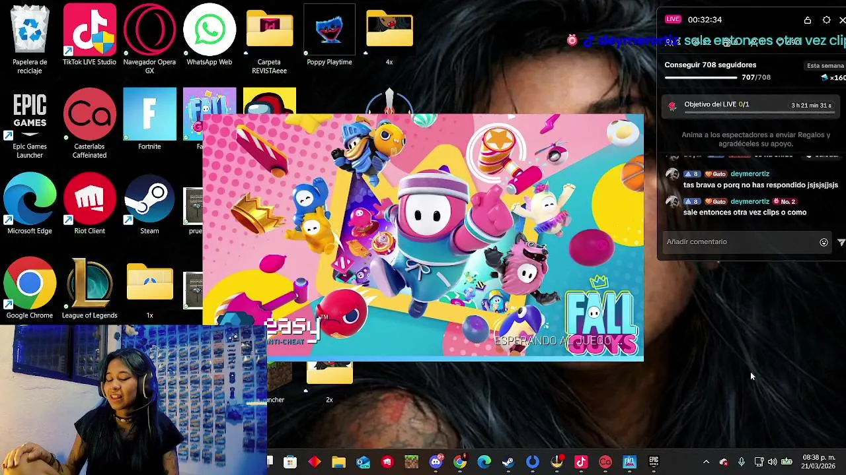Open network status in system tray

tap(759, 462)
